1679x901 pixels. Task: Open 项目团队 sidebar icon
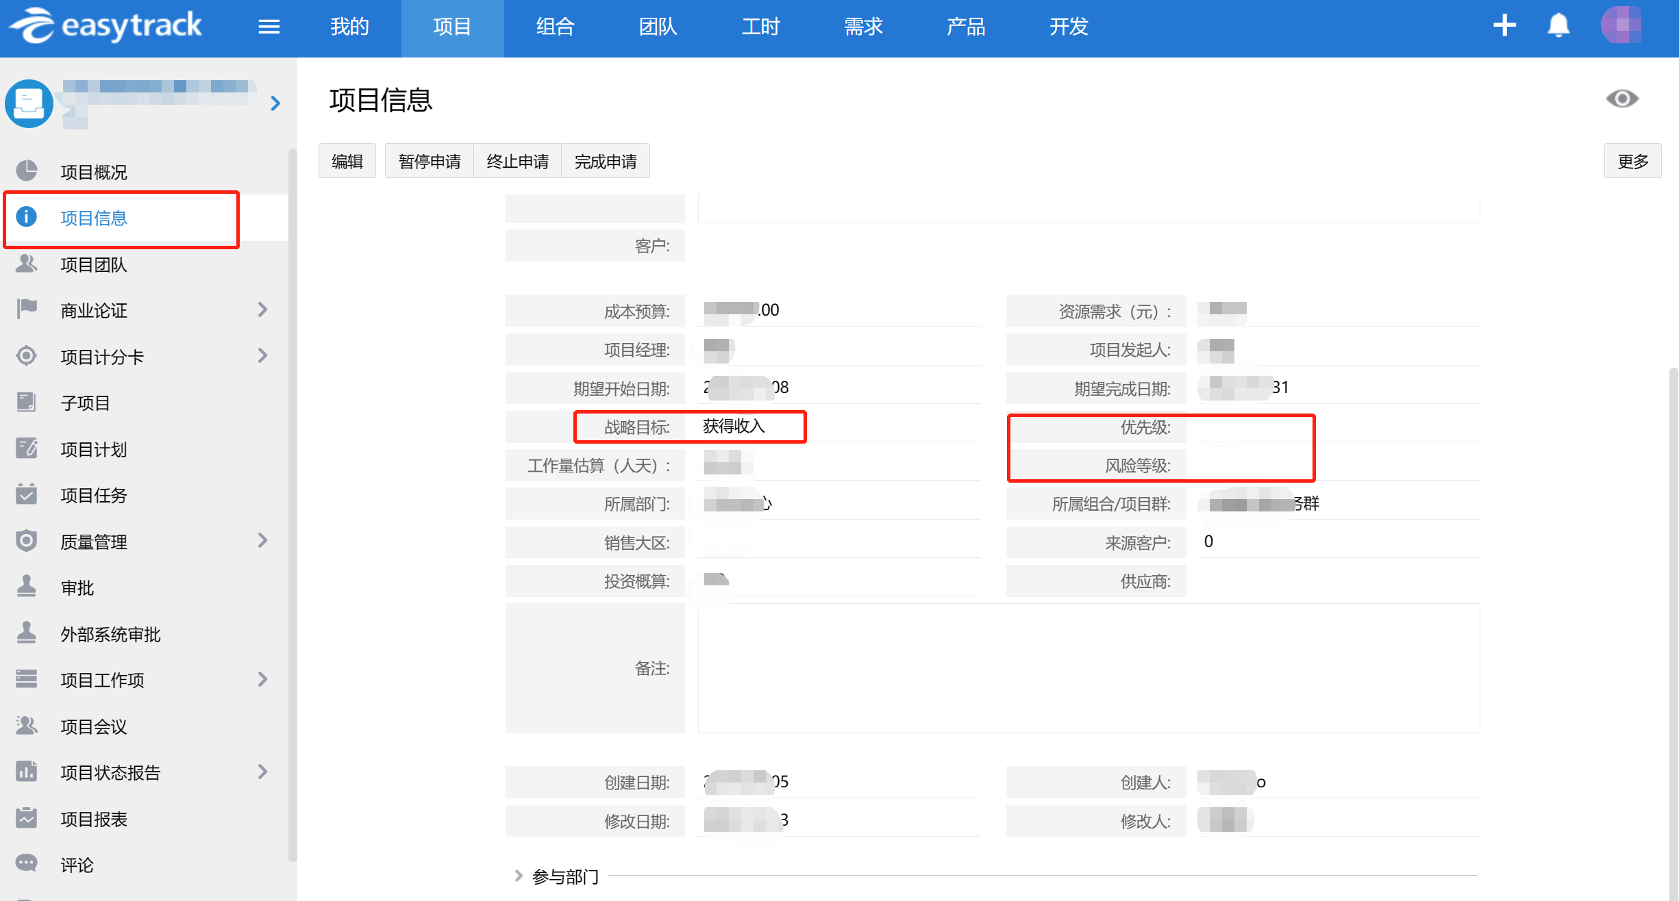27,264
